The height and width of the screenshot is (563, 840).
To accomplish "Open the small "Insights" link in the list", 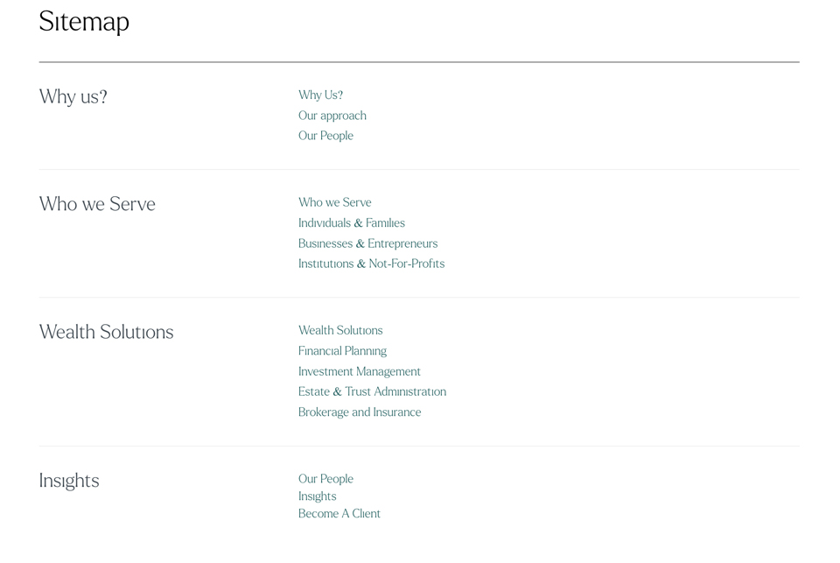I will click(x=317, y=496).
